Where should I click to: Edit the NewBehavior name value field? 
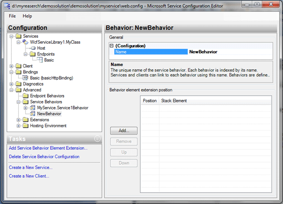(230, 52)
